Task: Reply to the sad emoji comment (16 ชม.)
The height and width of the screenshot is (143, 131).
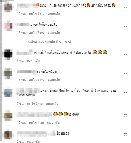Action: coord(53,123)
